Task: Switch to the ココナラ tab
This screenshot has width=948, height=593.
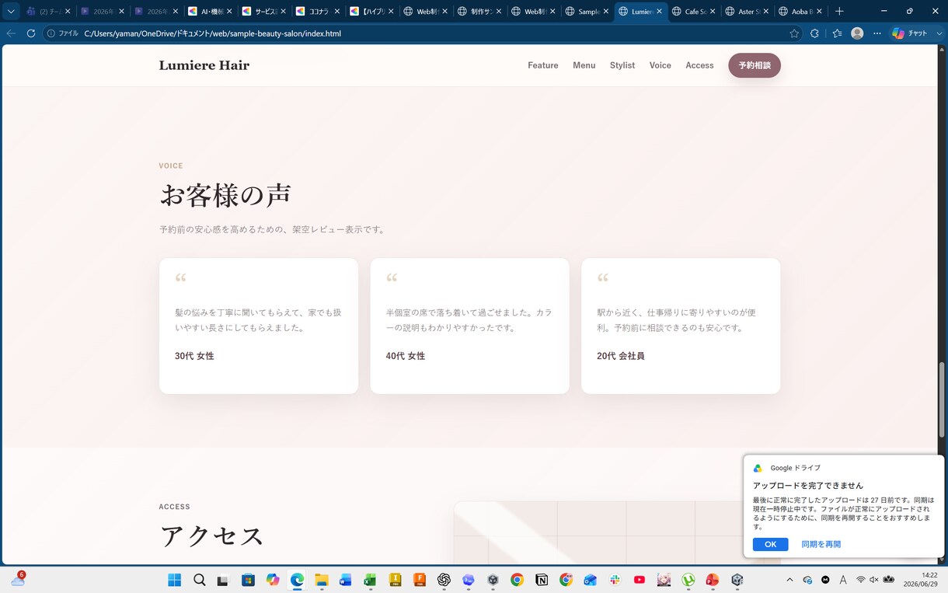Action: [x=313, y=12]
